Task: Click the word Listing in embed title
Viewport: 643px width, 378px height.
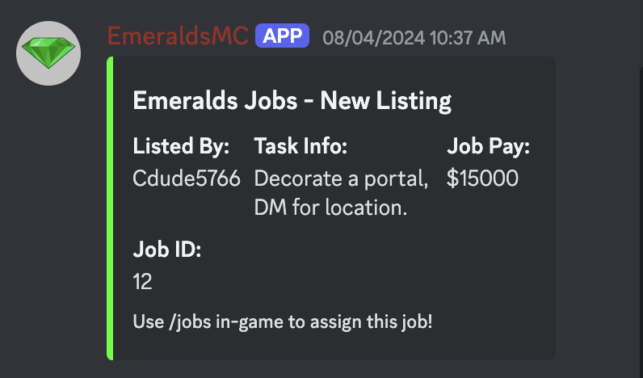Action: point(414,101)
